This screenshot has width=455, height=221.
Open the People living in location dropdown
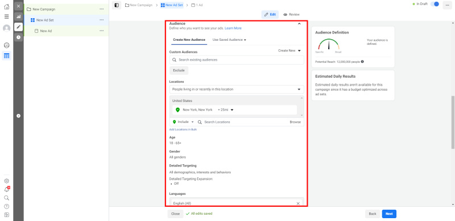(237, 90)
